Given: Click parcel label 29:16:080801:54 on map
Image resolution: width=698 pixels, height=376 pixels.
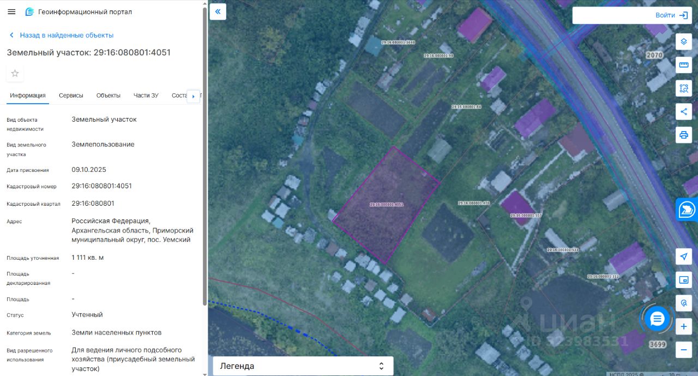Looking at the screenshot, I should click(x=466, y=107).
